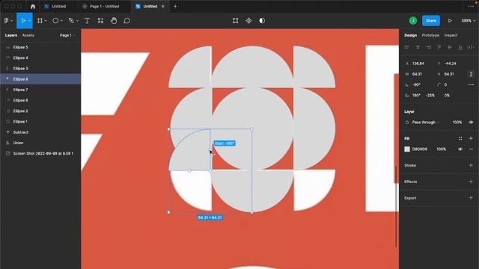Toggle fill visibility eye icon
479x269 pixels.
click(x=460, y=149)
